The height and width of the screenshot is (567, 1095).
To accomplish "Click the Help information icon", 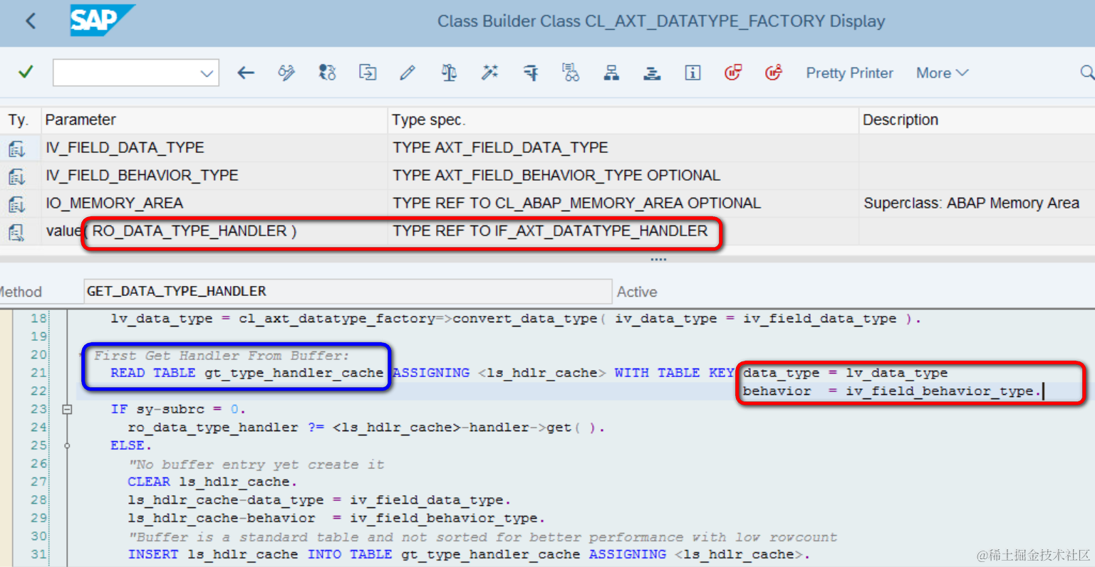I will pos(692,73).
